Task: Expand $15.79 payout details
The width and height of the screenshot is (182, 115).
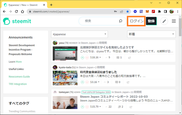Action: pyautogui.click(x=96, y=107)
